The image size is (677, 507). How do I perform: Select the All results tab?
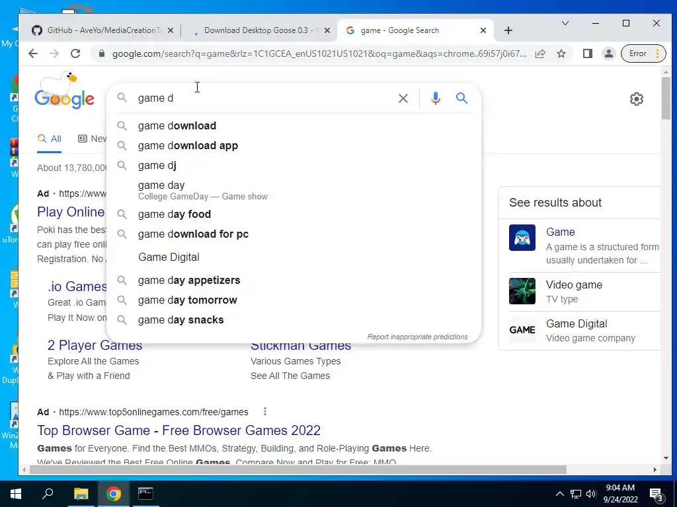49,139
